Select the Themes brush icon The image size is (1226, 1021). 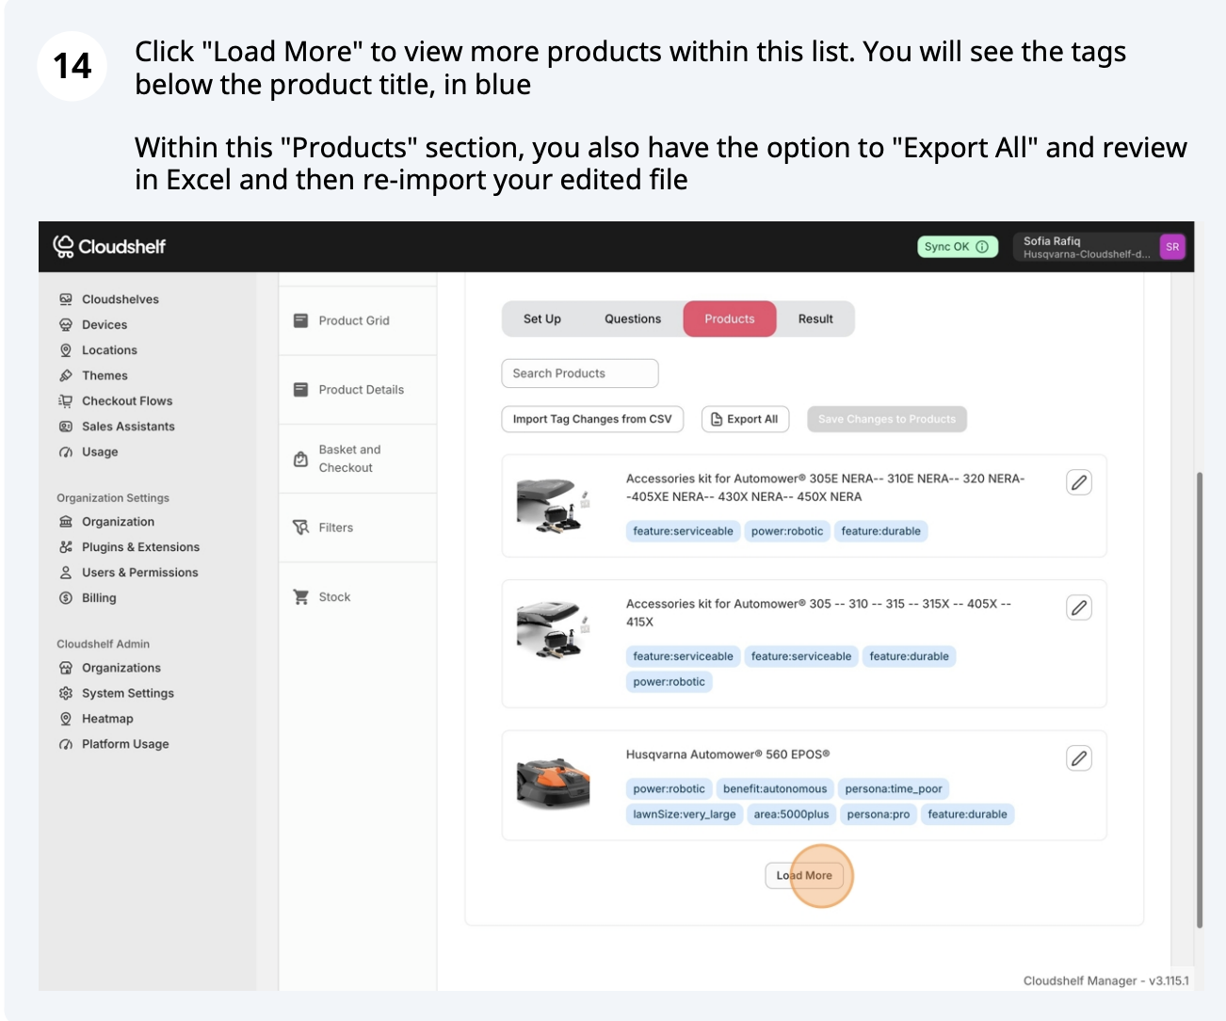coord(66,376)
